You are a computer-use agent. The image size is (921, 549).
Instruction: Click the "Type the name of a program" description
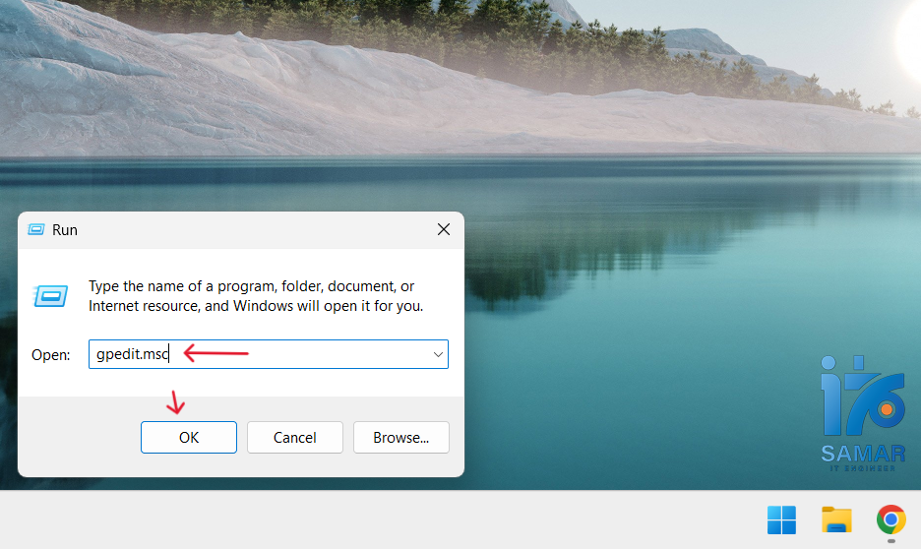click(x=256, y=296)
